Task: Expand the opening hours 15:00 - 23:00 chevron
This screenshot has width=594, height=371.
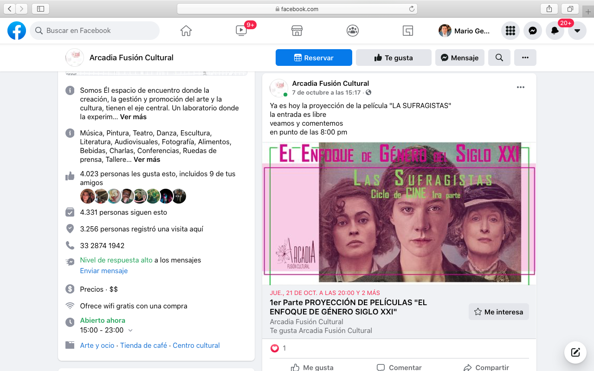Action: (130, 330)
